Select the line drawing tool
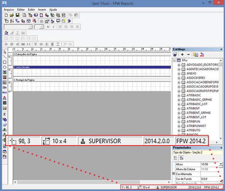This screenshot has width=225, height=191. 4,57
